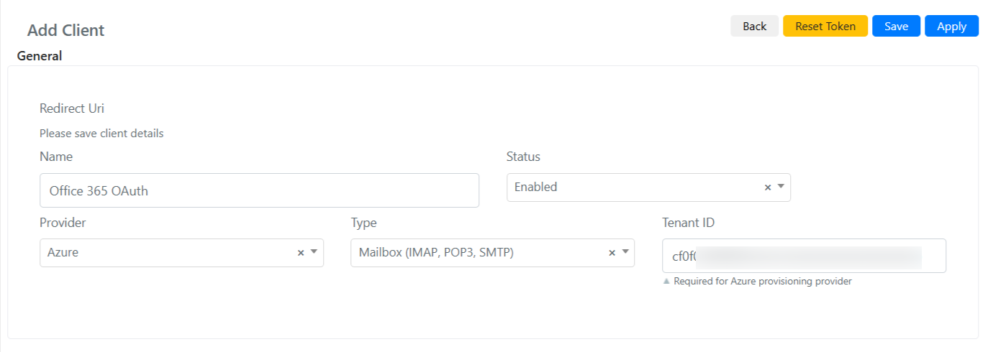Expand the Provider dropdown arrow

314,252
